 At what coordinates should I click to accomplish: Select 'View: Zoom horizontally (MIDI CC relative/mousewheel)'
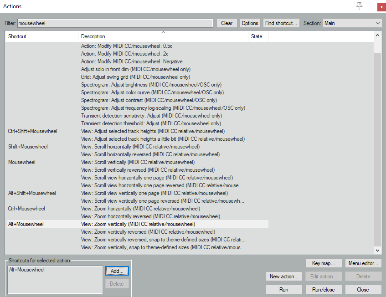coord(140,209)
